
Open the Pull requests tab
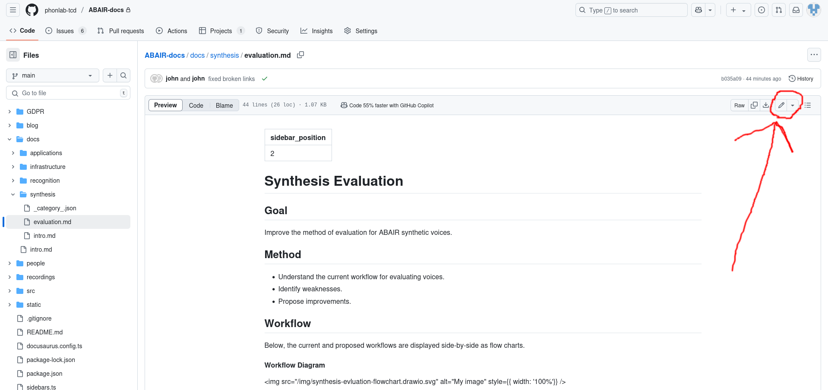click(120, 31)
